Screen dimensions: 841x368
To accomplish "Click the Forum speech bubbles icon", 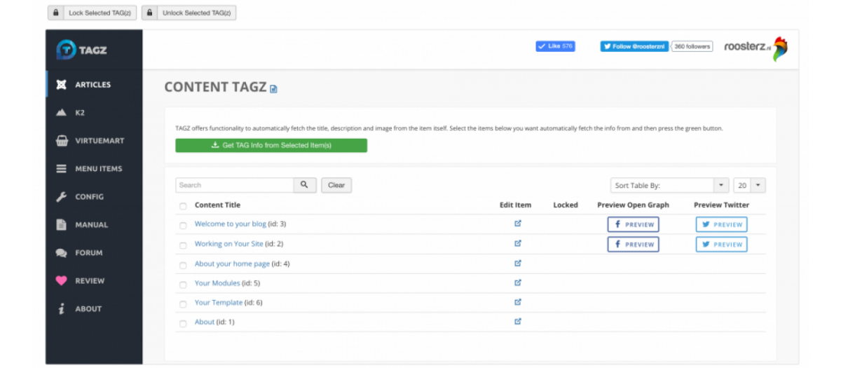I will 61,252.
